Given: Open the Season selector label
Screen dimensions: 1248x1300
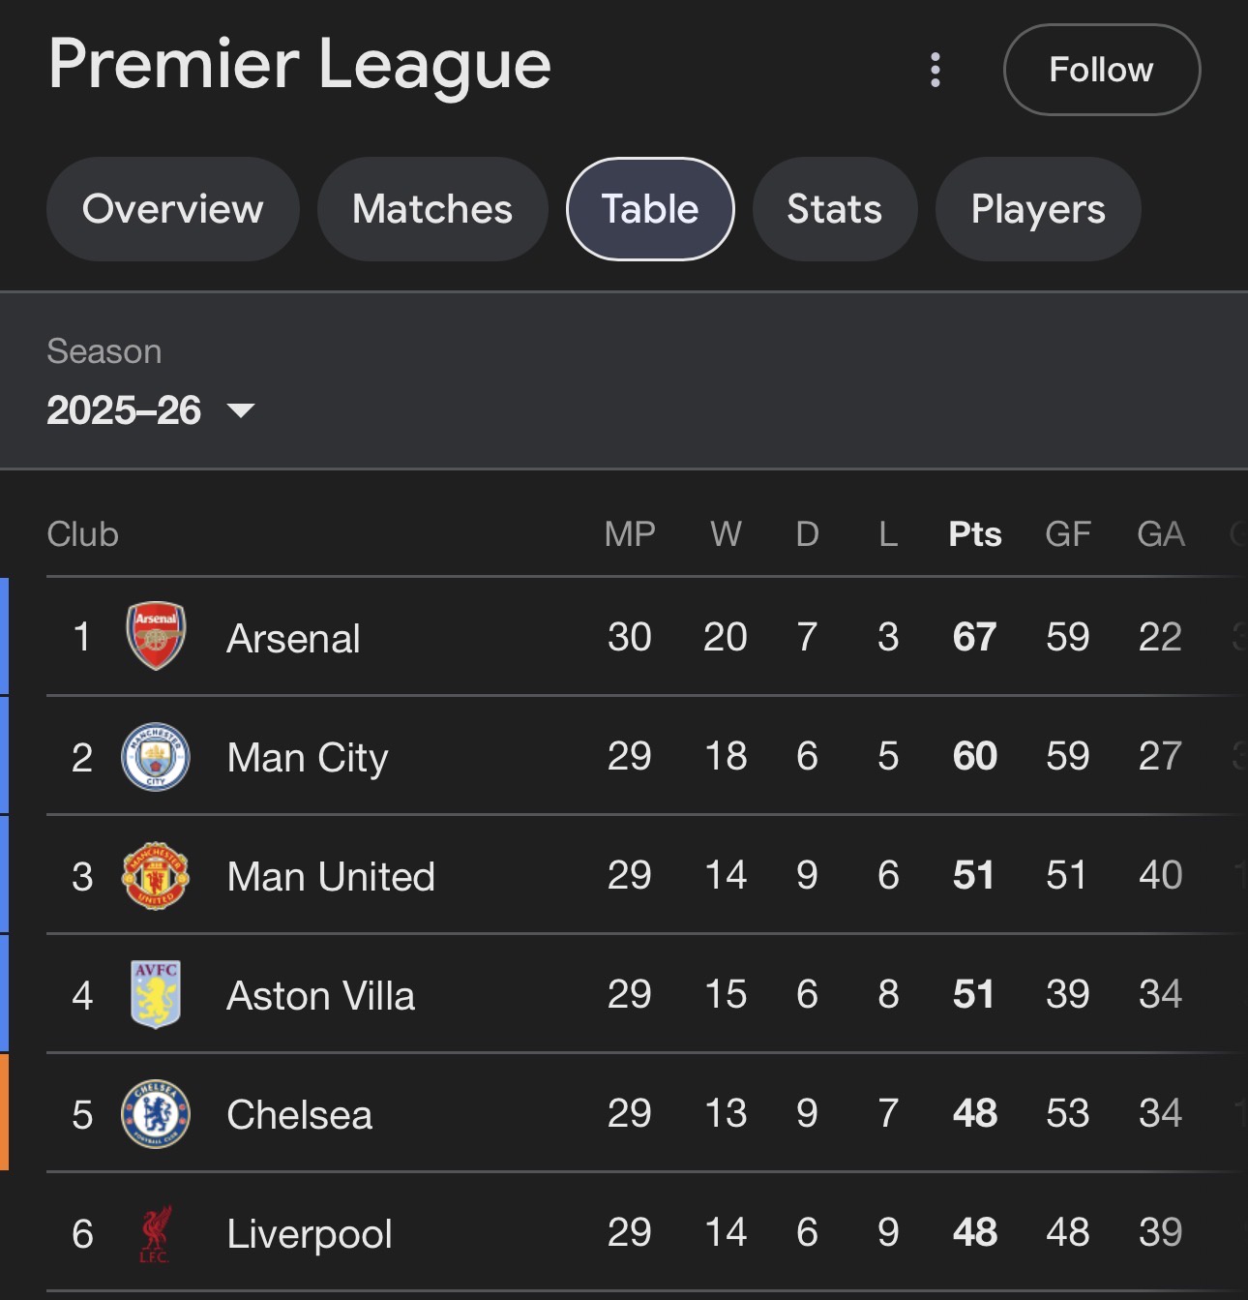Looking at the screenshot, I should coord(104,351).
